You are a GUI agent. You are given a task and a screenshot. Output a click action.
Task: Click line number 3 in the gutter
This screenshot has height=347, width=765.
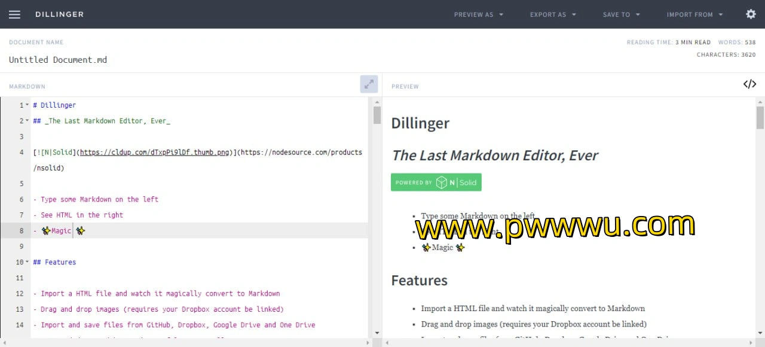pos(22,137)
